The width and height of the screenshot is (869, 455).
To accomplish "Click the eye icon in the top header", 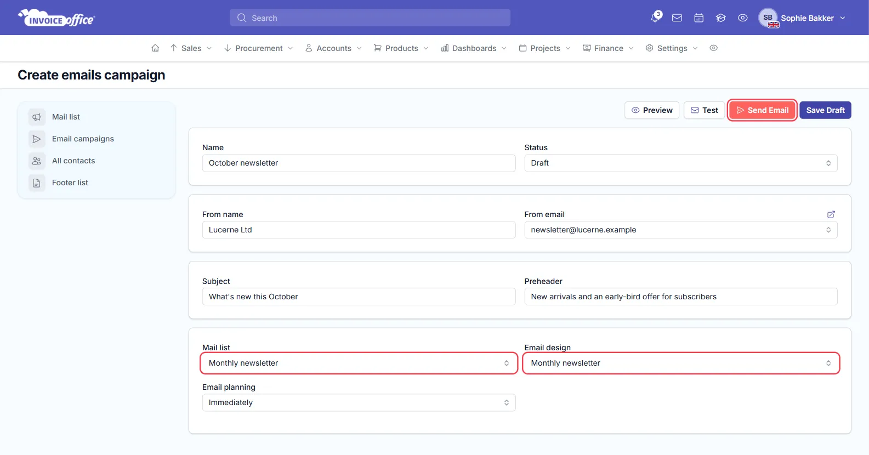I will (x=743, y=18).
